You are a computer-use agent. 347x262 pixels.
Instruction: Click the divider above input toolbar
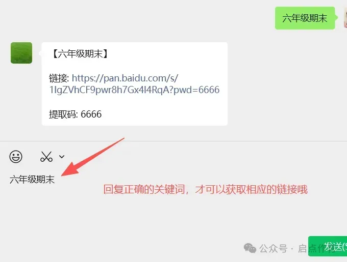pos(173,141)
